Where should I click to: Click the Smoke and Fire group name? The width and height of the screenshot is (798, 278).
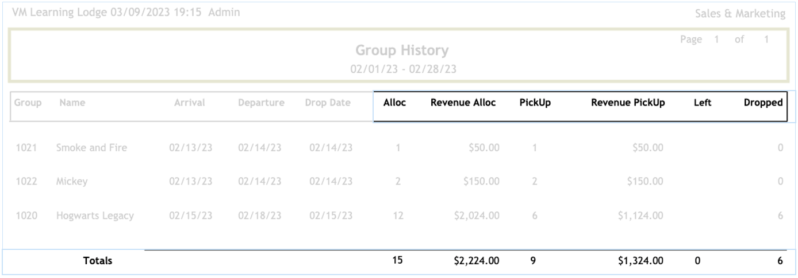coord(91,148)
